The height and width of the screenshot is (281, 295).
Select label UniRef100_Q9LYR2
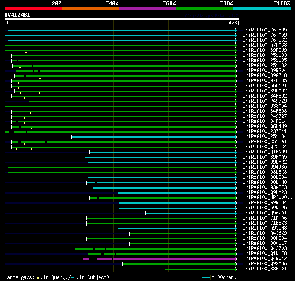click(265, 162)
